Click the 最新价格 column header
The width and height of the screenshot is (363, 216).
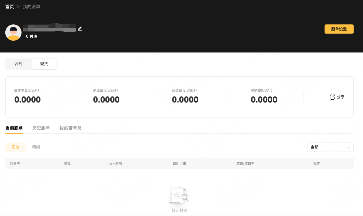(179, 163)
